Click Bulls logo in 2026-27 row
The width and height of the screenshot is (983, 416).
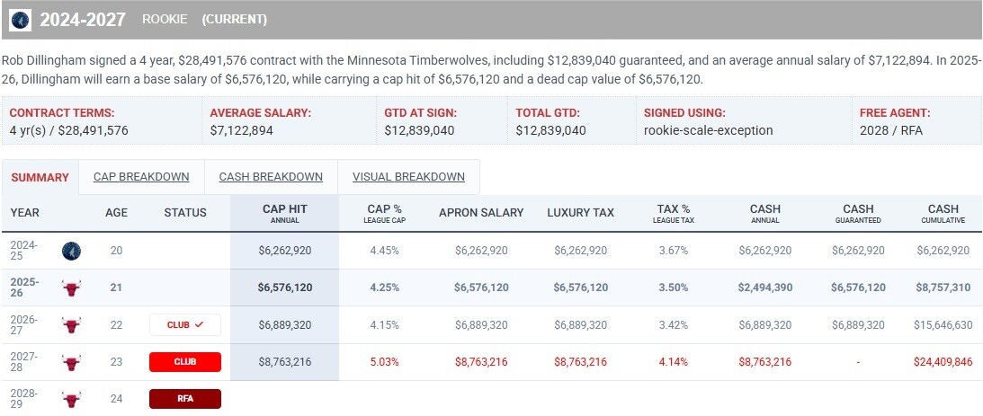tap(72, 325)
